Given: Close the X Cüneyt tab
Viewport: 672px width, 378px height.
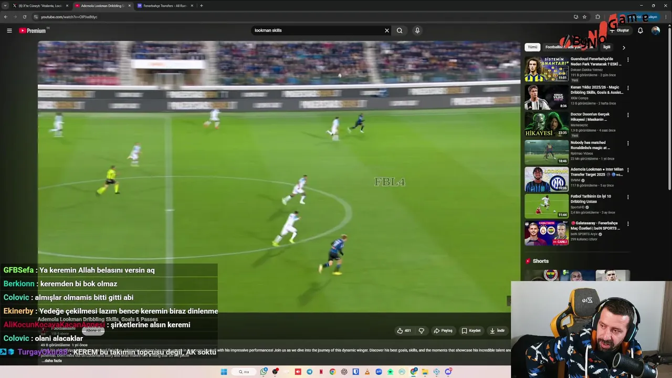Looking at the screenshot, I should pos(67,6).
